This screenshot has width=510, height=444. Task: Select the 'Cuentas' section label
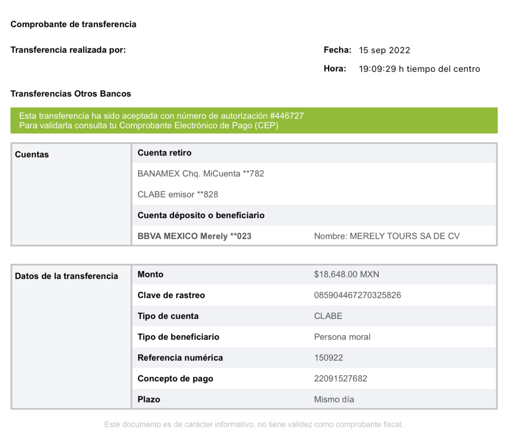tap(32, 154)
